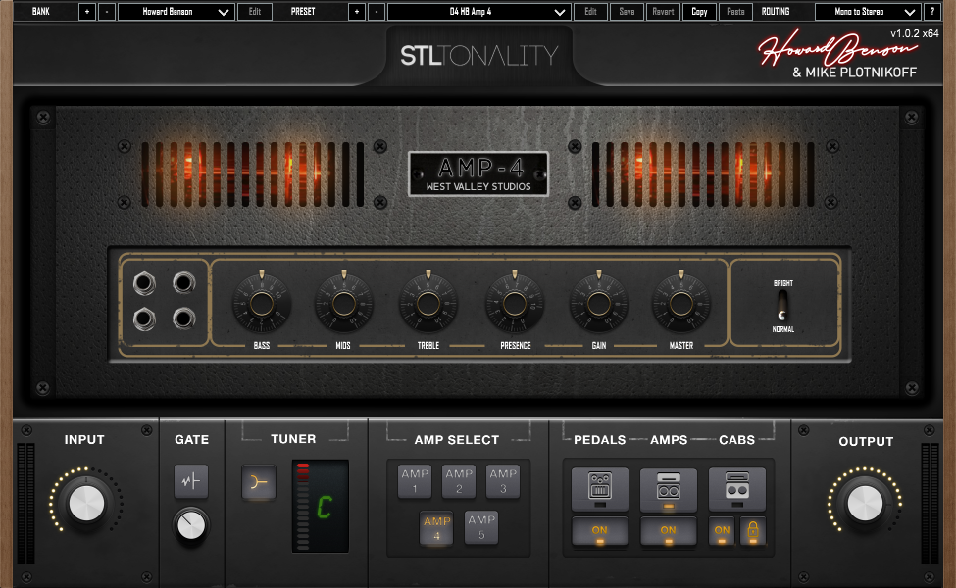This screenshot has width=956, height=588.
Task: Click the bottom-left amp input jack
Action: click(144, 318)
